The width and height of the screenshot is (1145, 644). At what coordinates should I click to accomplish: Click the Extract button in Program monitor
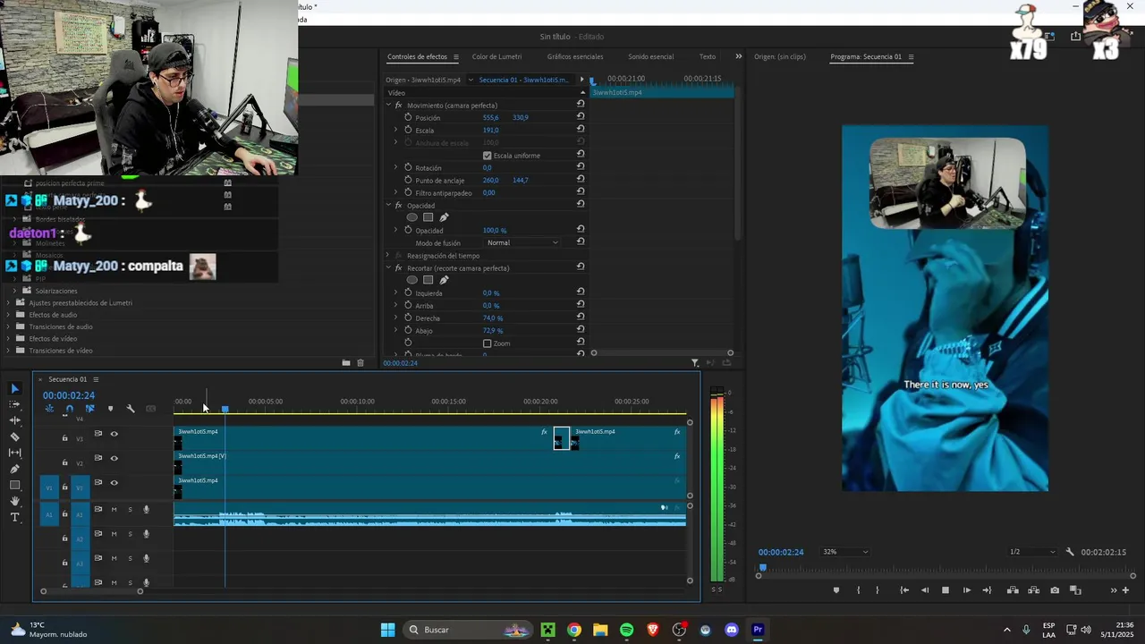(x=1034, y=590)
